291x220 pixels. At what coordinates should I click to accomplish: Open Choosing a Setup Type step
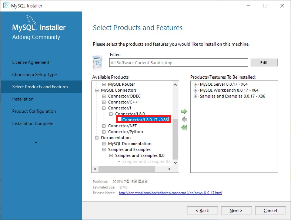34,75
